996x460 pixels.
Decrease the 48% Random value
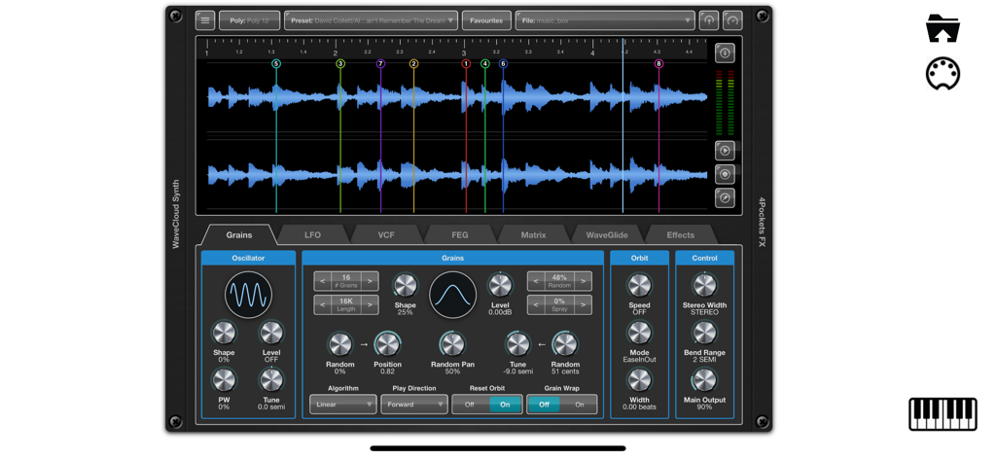pyautogui.click(x=536, y=281)
